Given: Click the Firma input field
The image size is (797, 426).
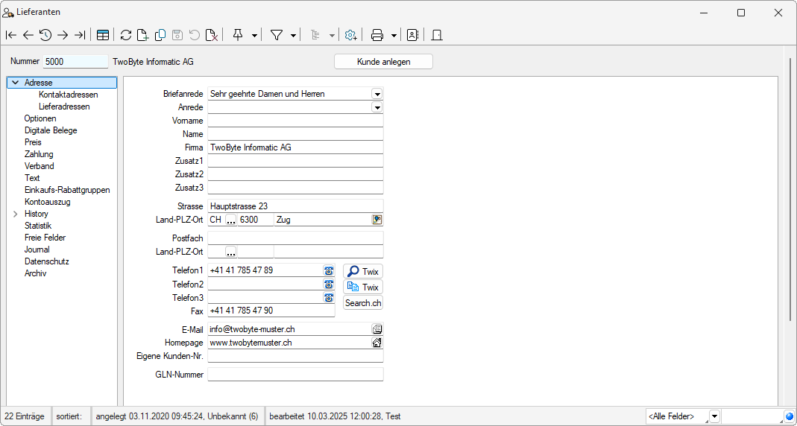Looking at the screenshot, I should pos(295,147).
